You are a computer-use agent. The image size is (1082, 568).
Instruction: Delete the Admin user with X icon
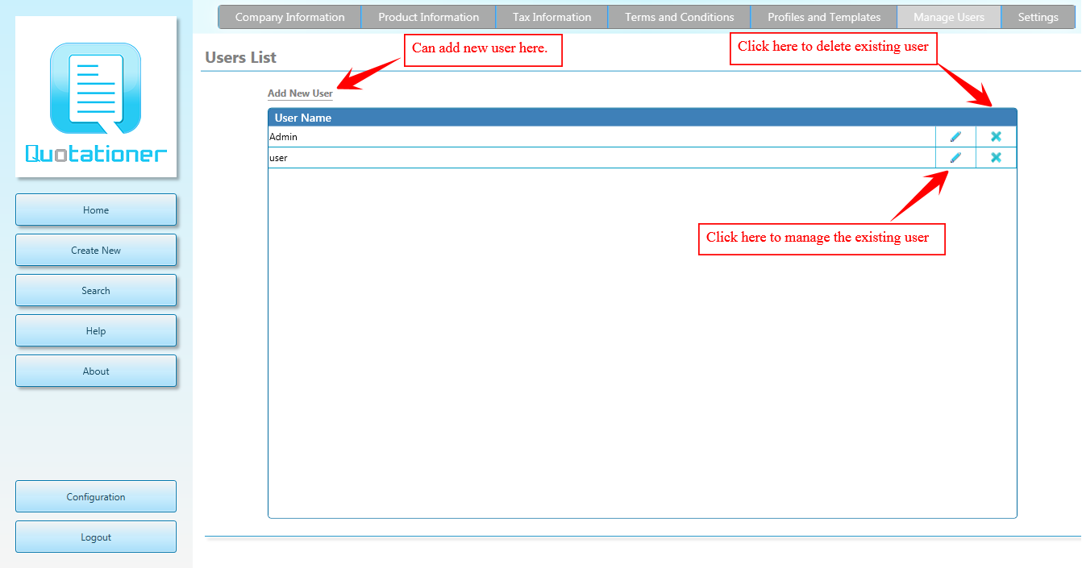click(997, 137)
